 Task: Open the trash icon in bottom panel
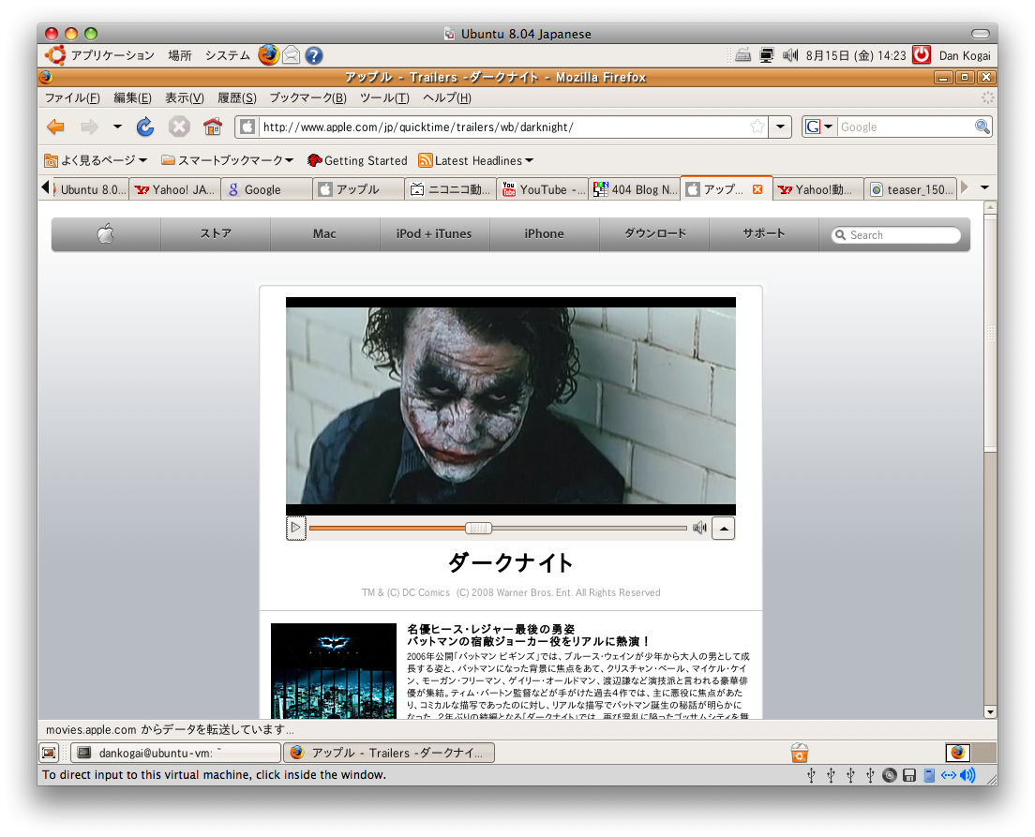800,753
